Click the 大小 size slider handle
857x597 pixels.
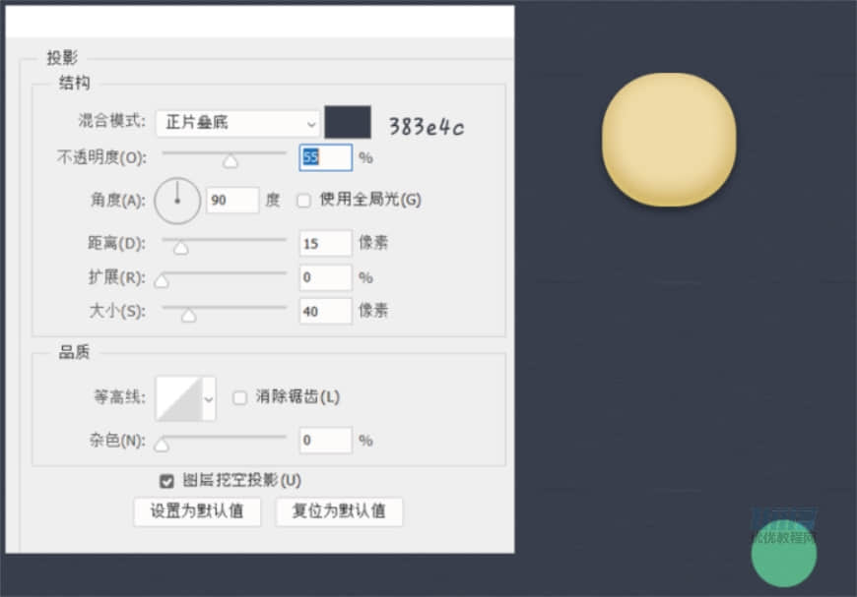click(188, 316)
